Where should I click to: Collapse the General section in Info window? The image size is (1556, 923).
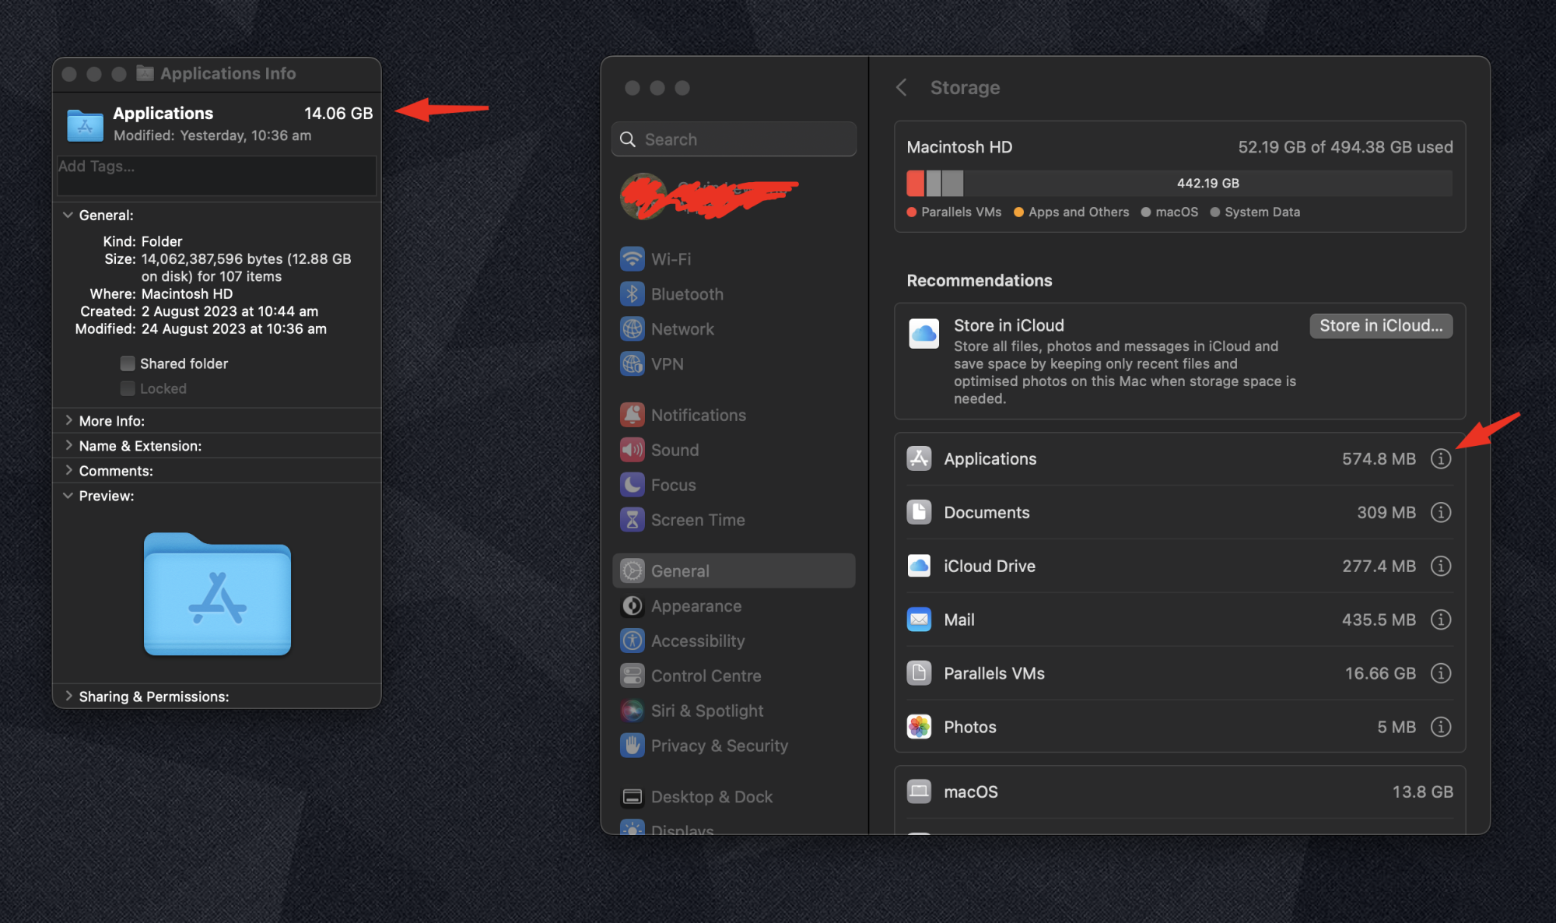68,216
